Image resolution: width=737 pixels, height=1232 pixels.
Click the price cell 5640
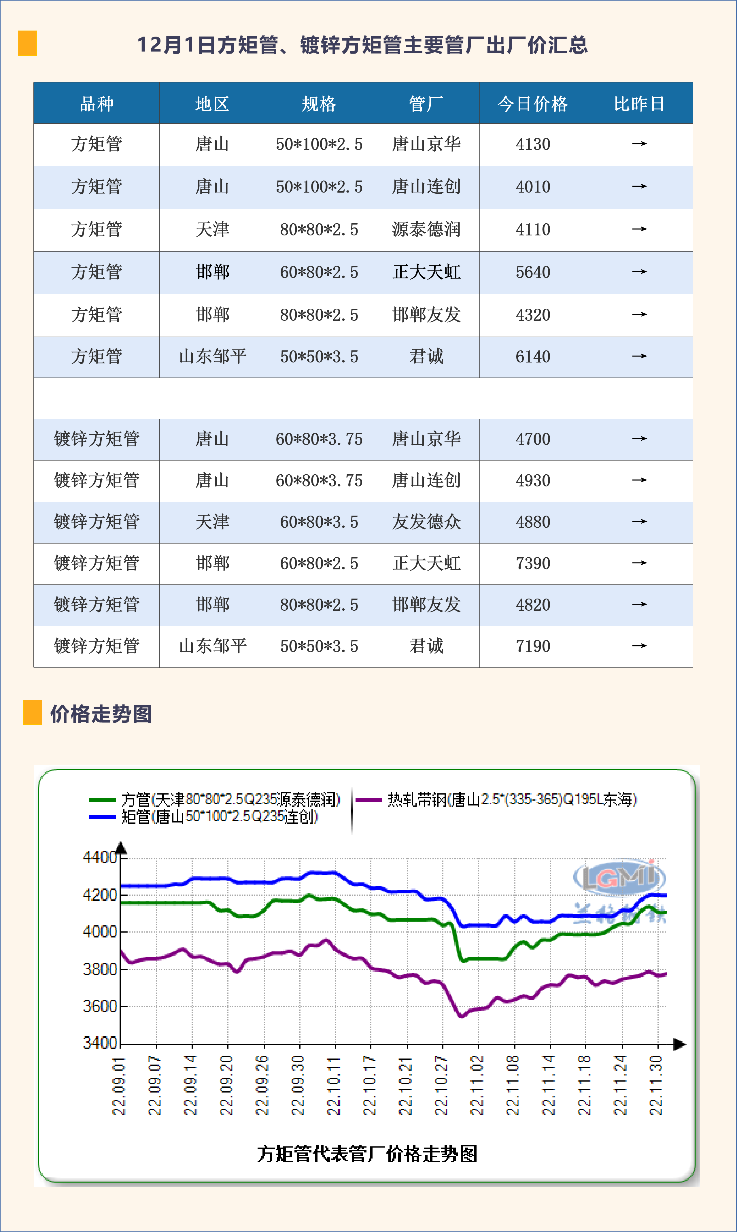(532, 272)
